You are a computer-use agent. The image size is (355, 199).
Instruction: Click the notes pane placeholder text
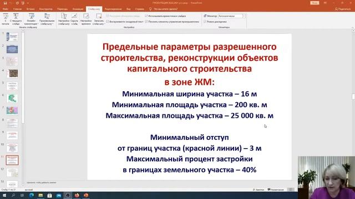42,182
